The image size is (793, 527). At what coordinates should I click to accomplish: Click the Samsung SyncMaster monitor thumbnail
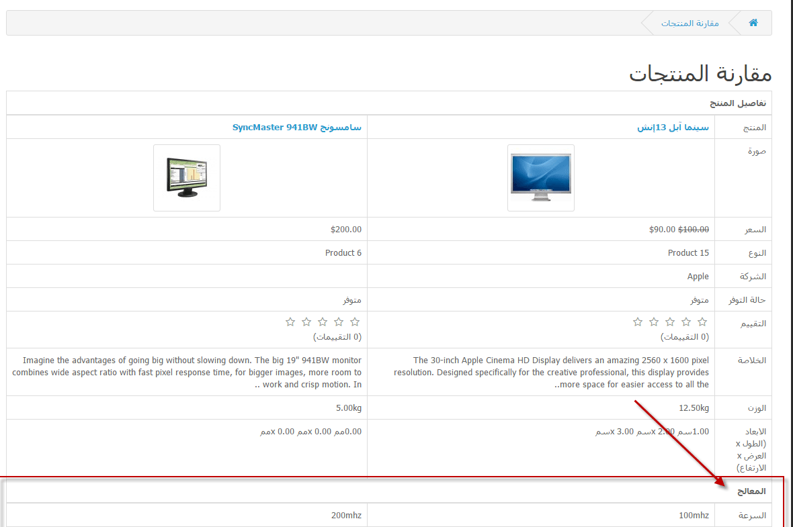(187, 178)
